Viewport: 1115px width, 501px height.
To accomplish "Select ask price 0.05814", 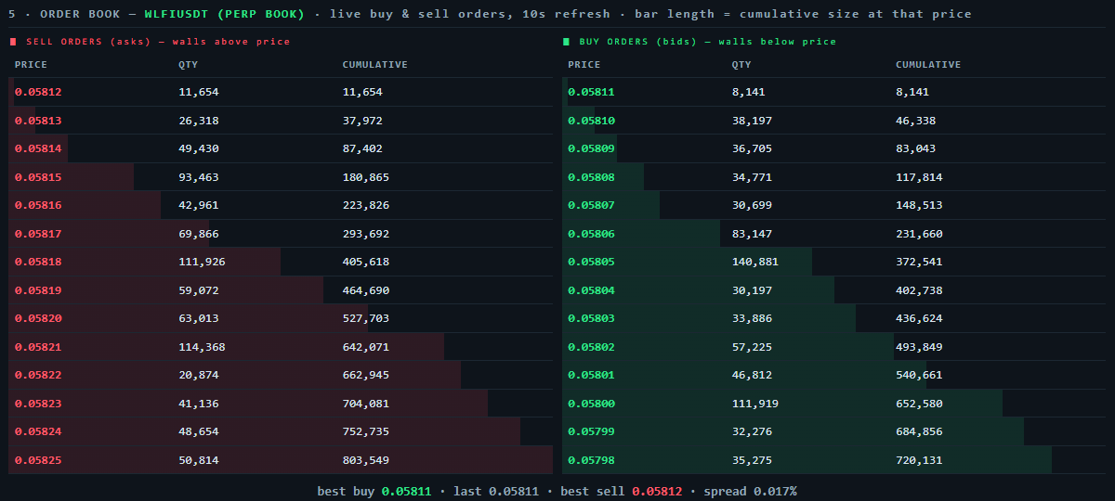I will (38, 148).
